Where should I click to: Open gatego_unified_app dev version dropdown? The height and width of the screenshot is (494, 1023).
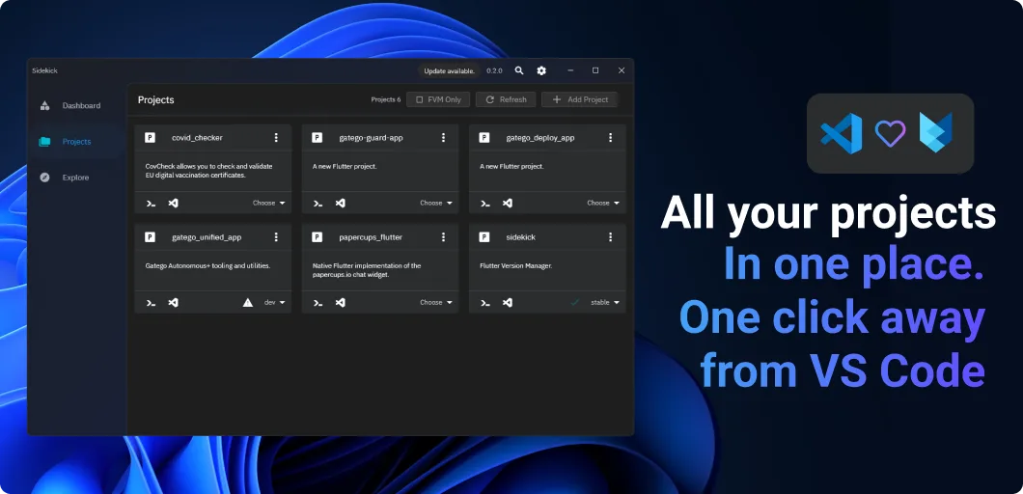274,302
